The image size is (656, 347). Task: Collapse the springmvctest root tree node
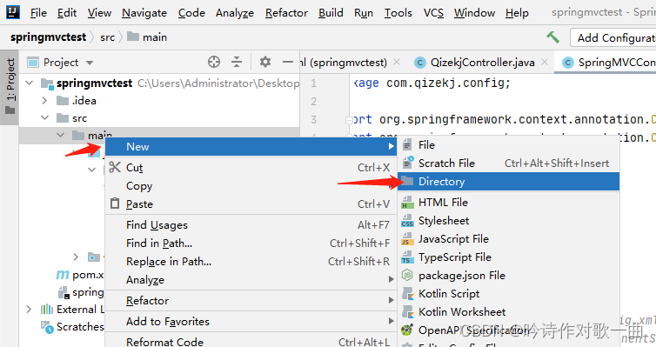(x=30, y=83)
